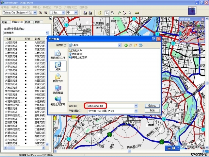Select 我的文件 in file list
Screen dimensions: 209x157
[x=75, y=50]
